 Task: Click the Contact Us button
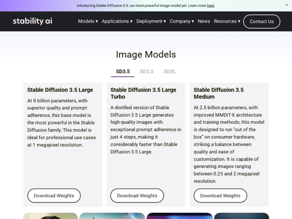coord(262,22)
